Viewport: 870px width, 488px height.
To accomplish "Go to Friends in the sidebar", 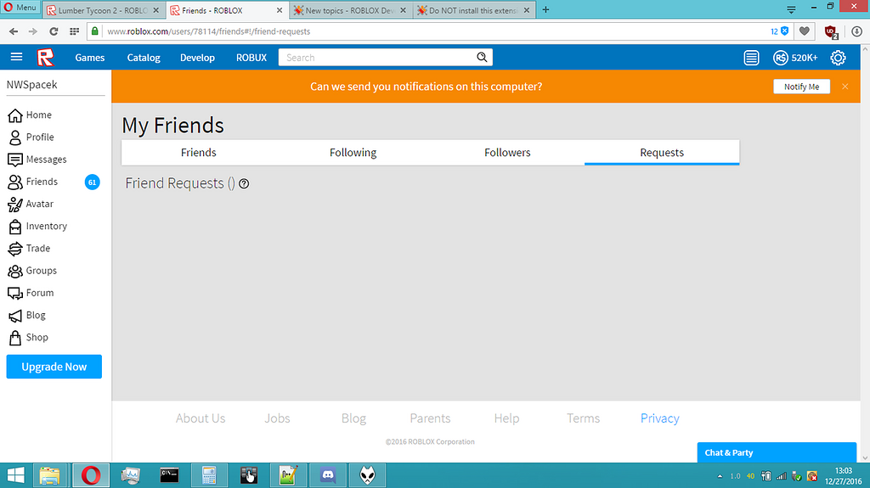I will pos(33,182).
